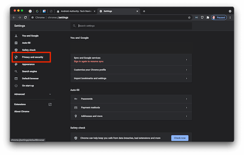
Task: Open You and Google in sidebar
Action: 30,36
